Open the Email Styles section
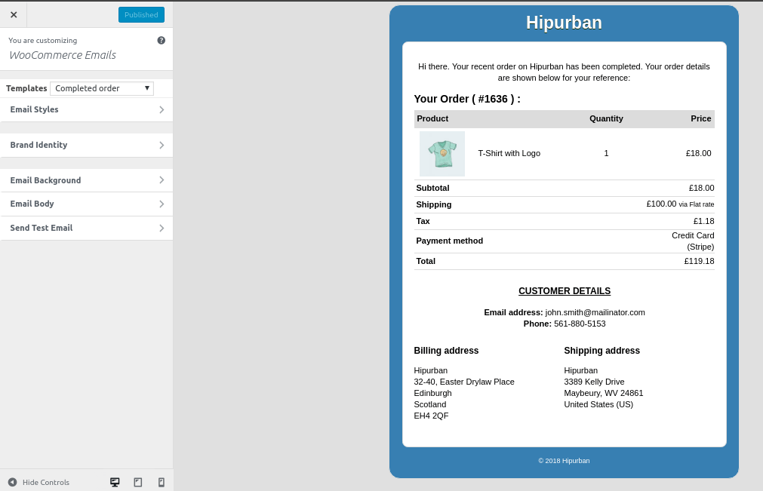 pos(86,110)
